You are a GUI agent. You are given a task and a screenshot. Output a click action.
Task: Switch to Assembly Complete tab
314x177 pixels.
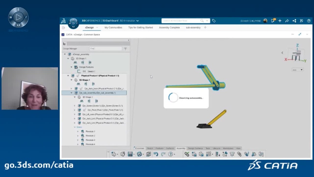[x=169, y=28]
